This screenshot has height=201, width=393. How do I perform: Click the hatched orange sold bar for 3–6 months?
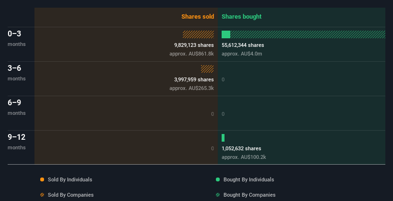coord(207,69)
